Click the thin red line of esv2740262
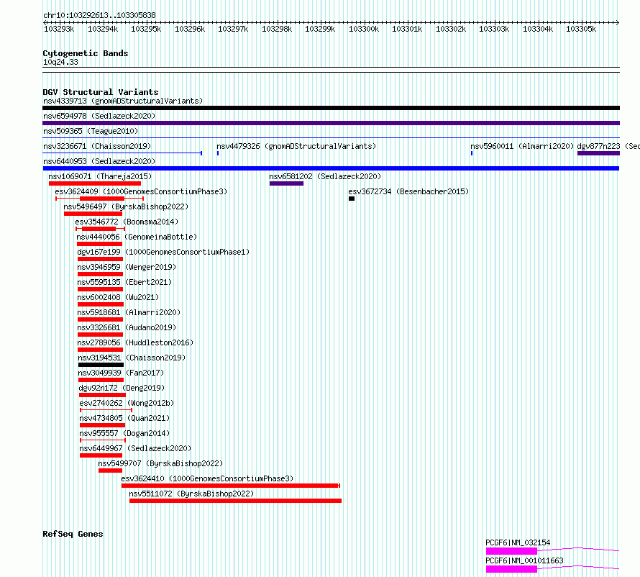 (106, 410)
